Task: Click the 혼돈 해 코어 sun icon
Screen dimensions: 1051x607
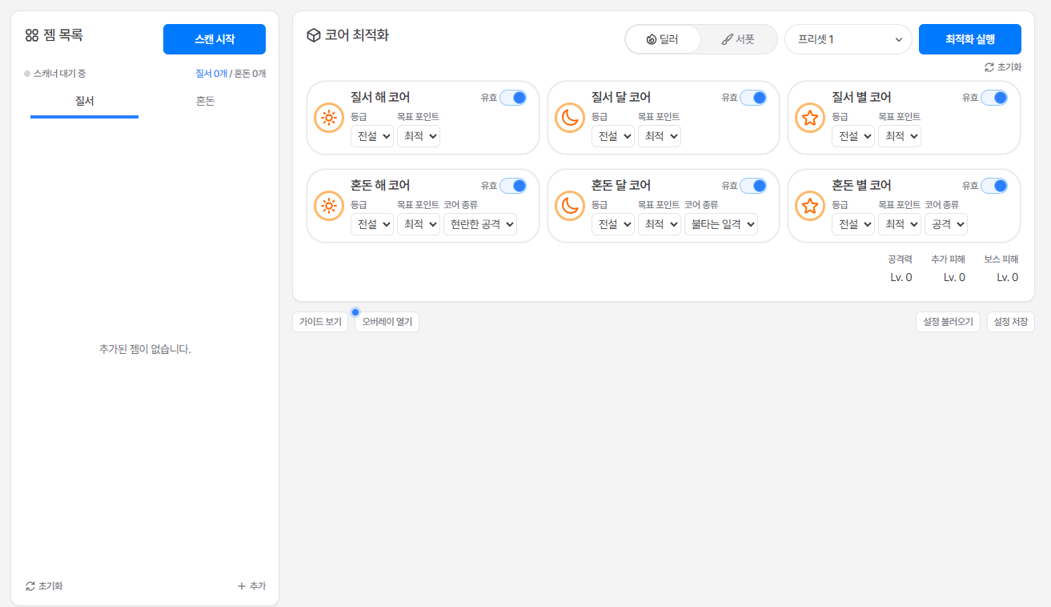Action: click(328, 206)
